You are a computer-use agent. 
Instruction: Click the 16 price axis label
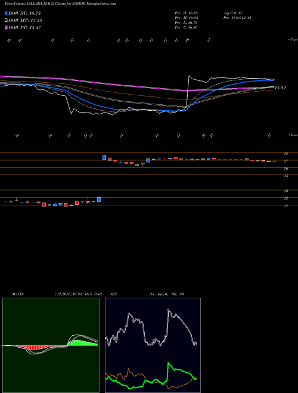[x=285, y=169]
